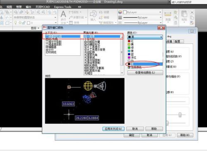This screenshot has height=153, width=207.
Task: Click the large multiline text A icon
Action: [63, 14]
